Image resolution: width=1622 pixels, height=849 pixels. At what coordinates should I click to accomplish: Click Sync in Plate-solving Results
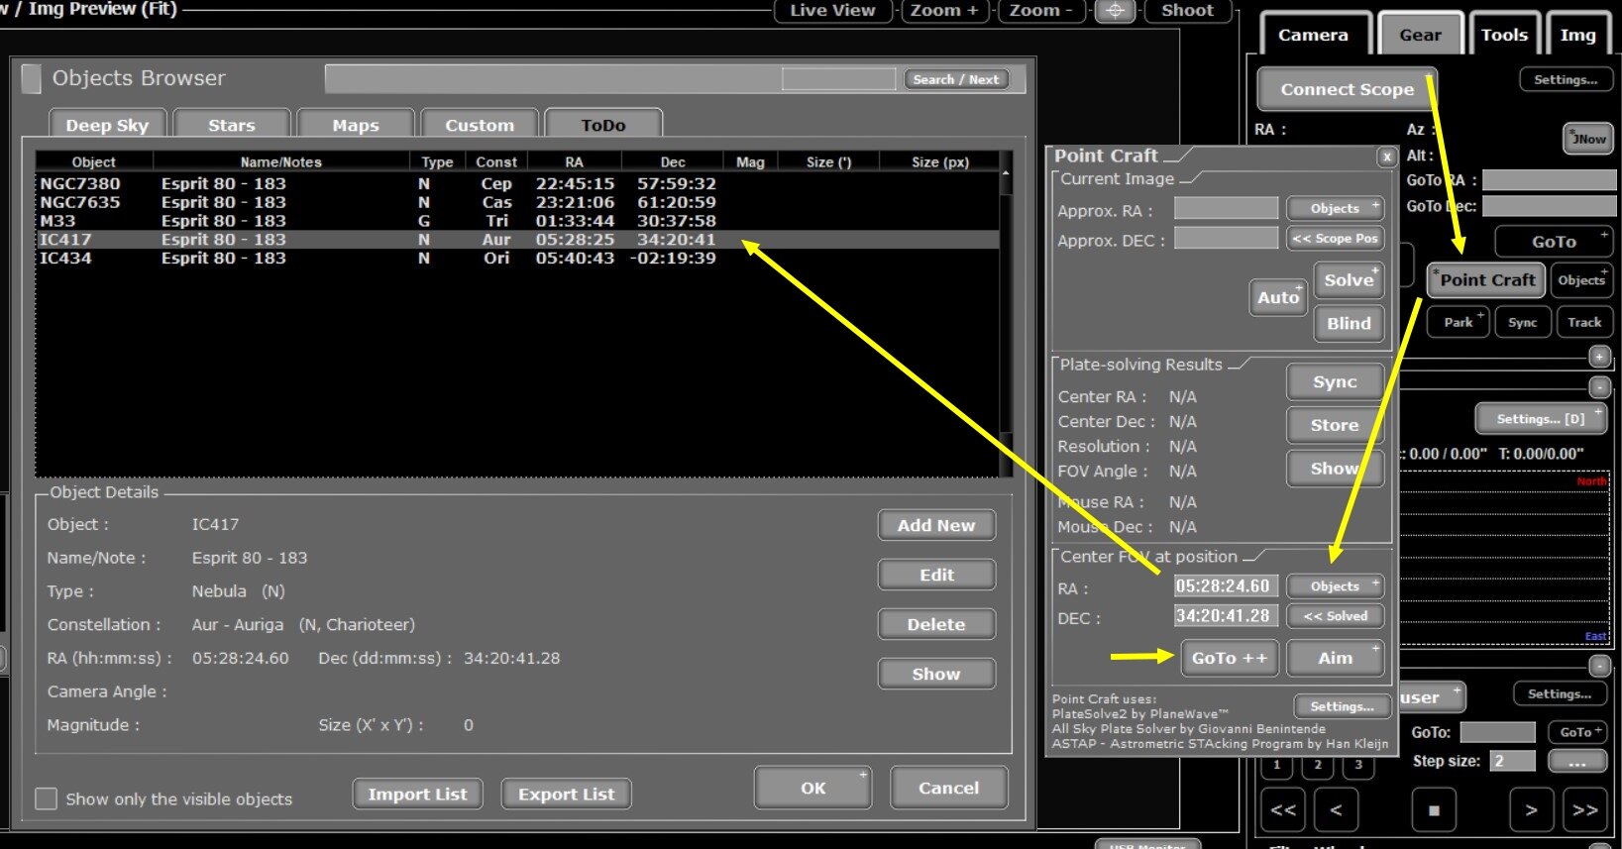pyautogui.click(x=1335, y=382)
